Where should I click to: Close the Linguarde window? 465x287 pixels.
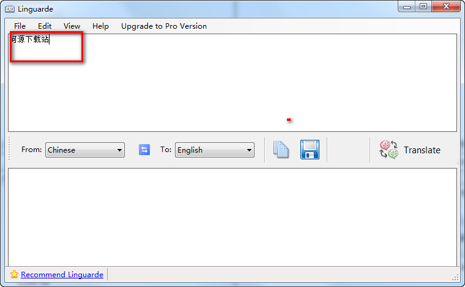click(x=446, y=7)
